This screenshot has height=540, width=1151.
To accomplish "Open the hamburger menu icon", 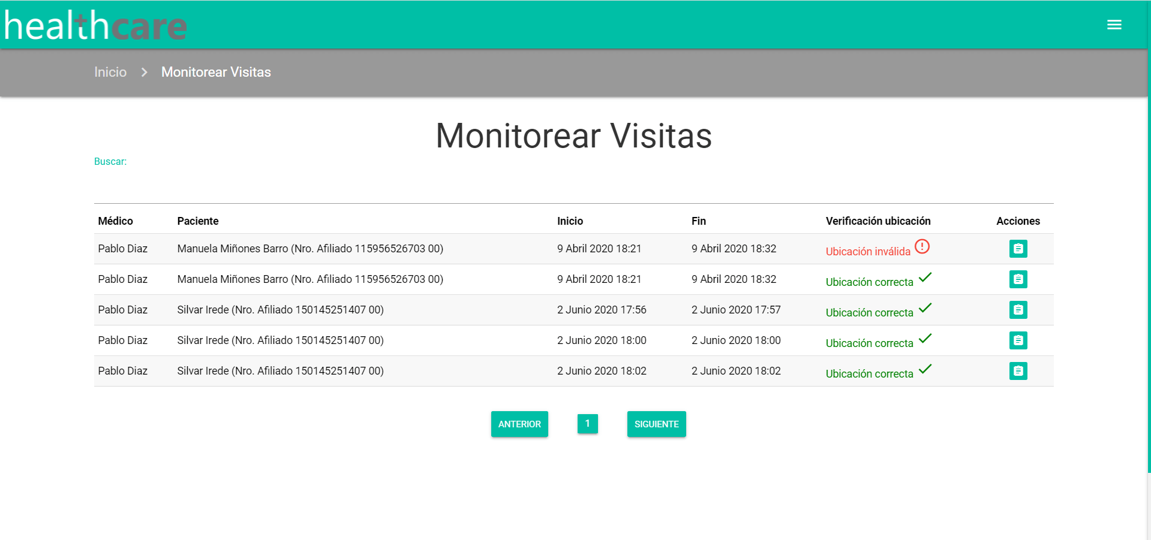I will click(1114, 25).
